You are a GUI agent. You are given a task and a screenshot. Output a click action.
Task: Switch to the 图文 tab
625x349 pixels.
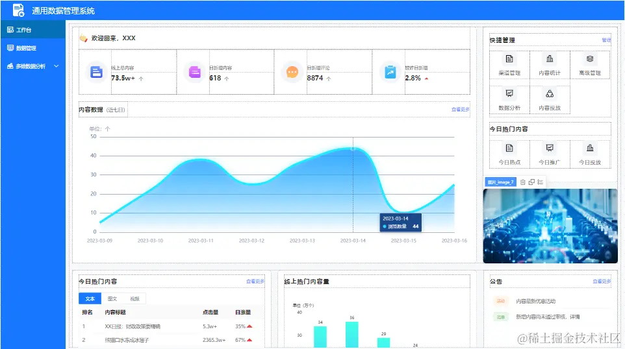tap(112, 298)
